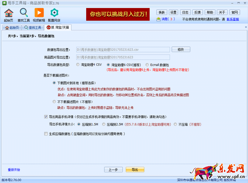Enable 生成压缩数据包 checkbox

point(46,134)
